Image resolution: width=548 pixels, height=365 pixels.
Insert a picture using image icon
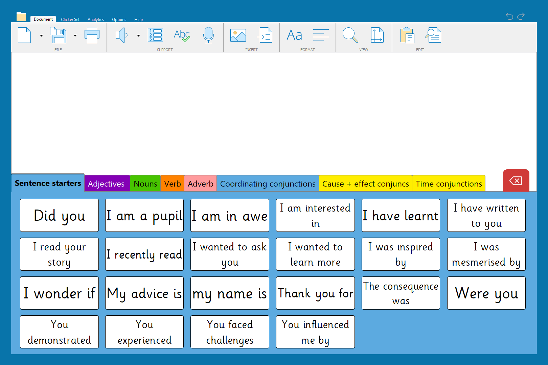click(x=238, y=35)
